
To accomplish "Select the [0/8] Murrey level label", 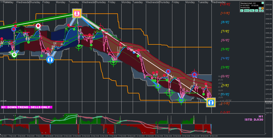I will (225, 94).
